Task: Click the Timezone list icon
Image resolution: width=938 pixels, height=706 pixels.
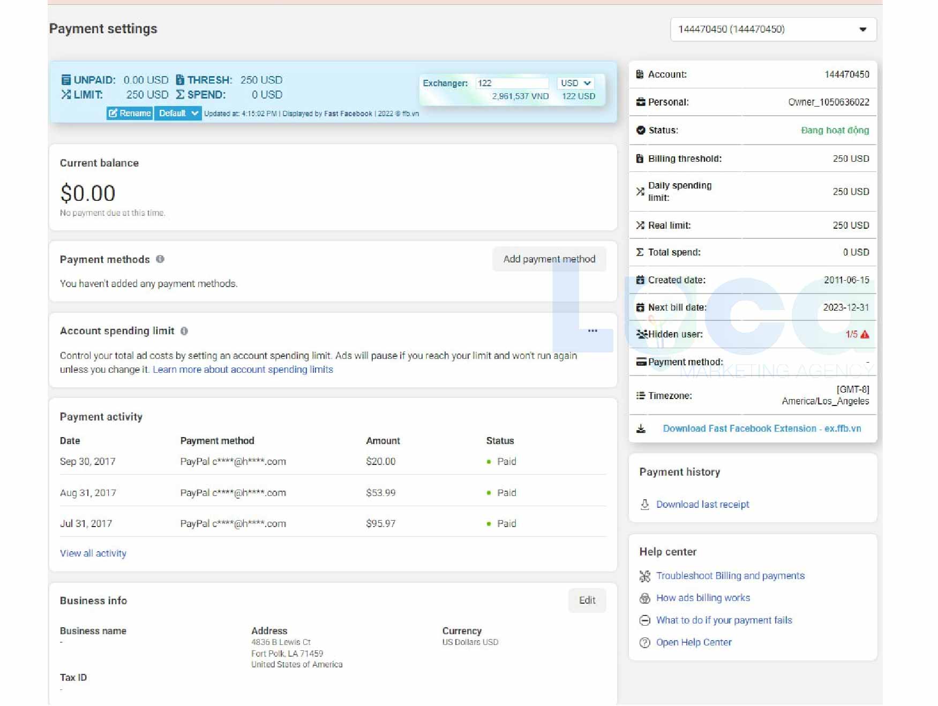Action: coord(640,396)
